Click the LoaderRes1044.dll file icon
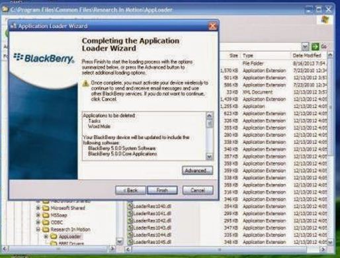This screenshot has width=340, height=258. pyautogui.click(x=130, y=235)
